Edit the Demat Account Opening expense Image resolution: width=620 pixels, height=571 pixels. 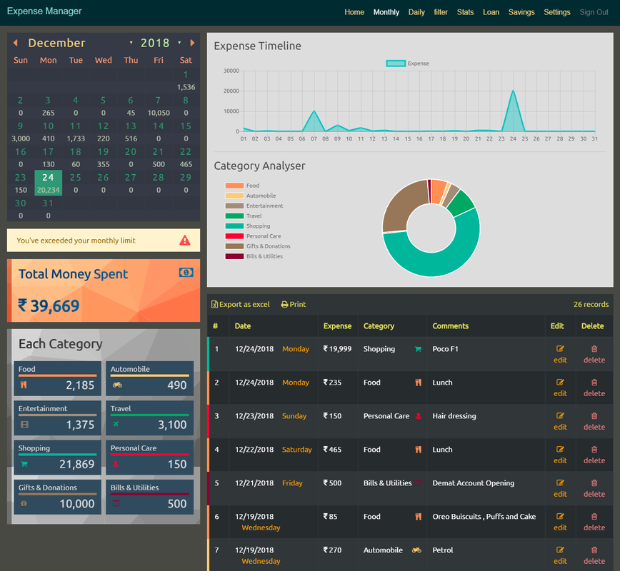click(x=560, y=488)
